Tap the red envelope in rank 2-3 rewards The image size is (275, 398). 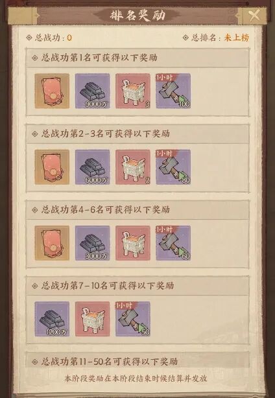52,167
